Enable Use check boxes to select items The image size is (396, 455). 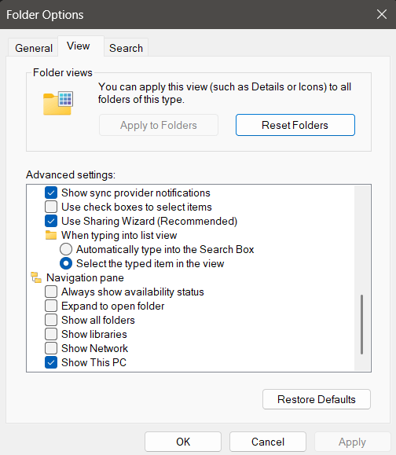pos(51,207)
